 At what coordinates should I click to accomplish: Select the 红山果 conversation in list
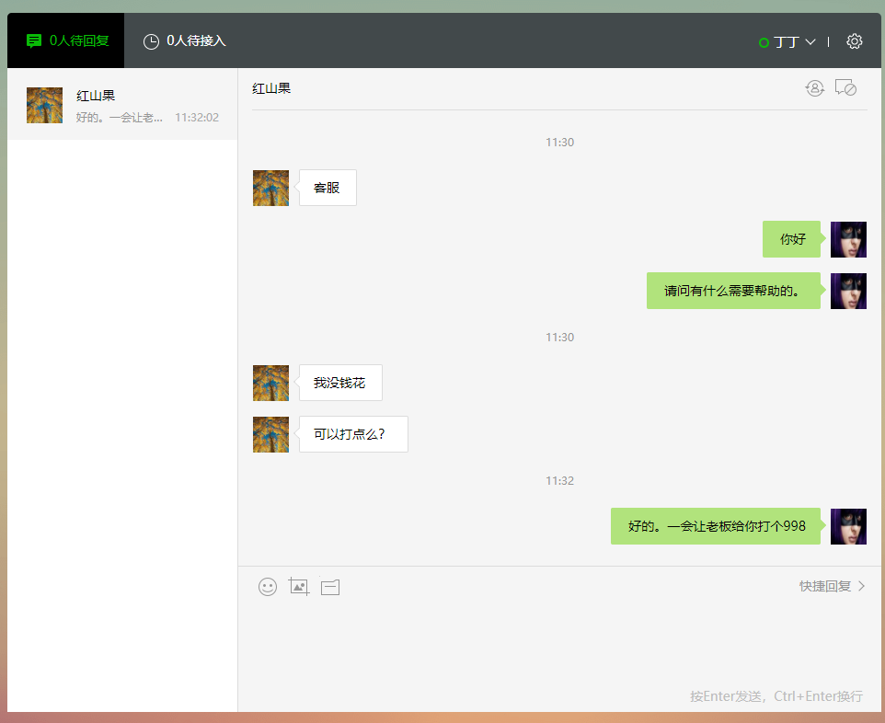(122, 105)
